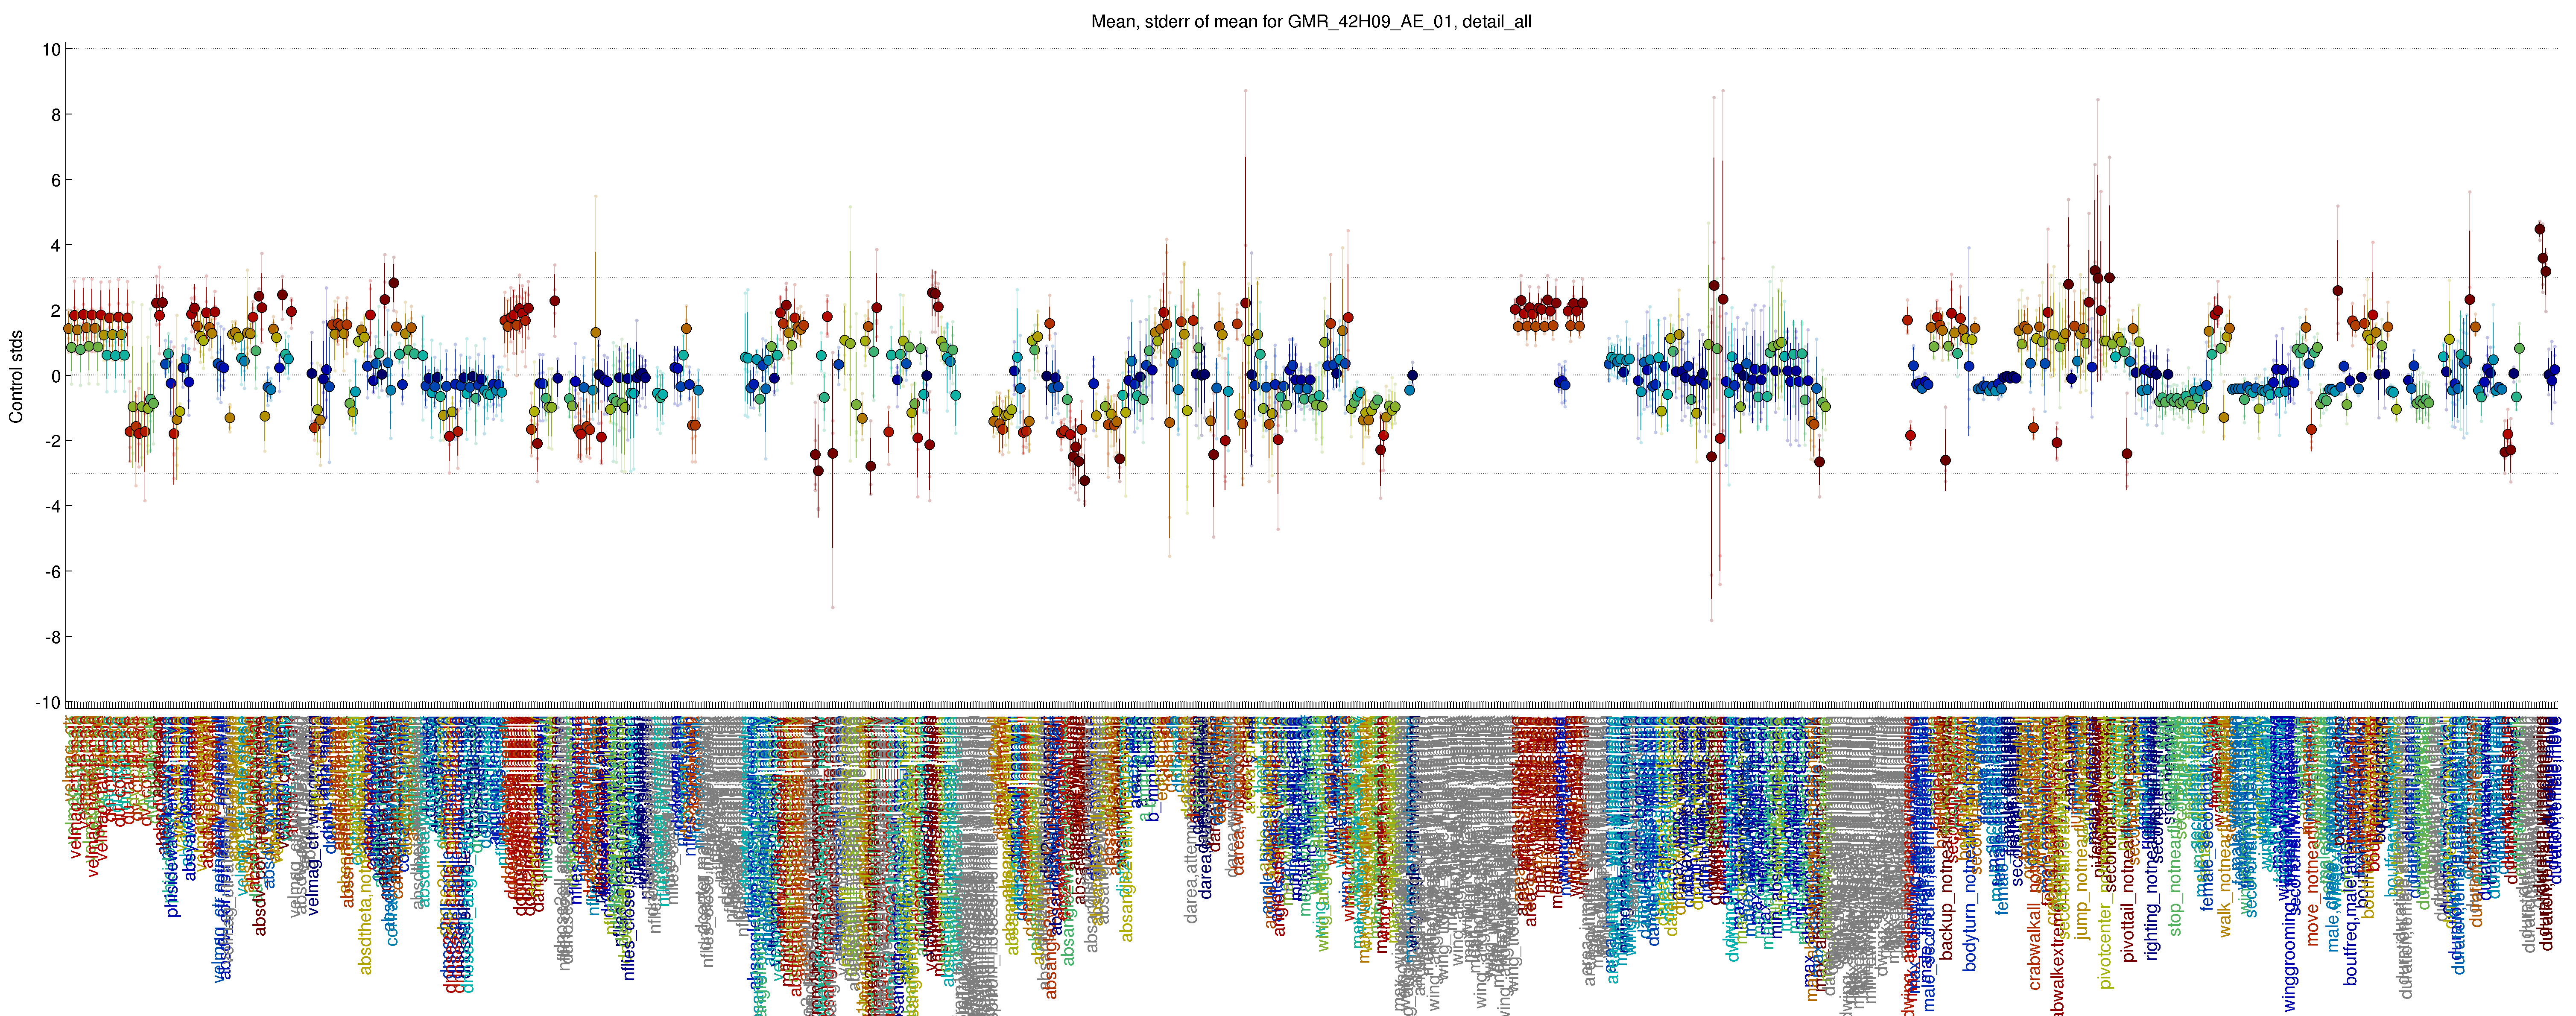
Task: Click the y-axis tick label '4'
Action: pyautogui.click(x=56, y=246)
